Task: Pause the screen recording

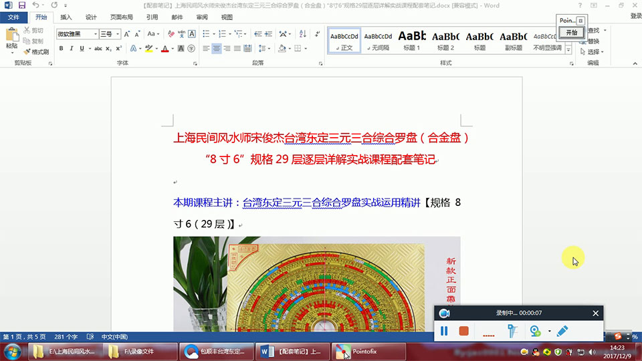Action: click(x=444, y=331)
